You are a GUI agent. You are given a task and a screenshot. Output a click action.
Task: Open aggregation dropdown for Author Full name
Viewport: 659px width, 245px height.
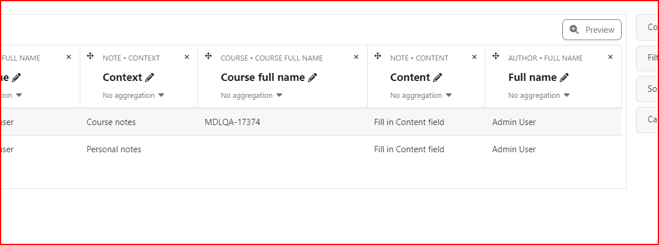click(539, 96)
